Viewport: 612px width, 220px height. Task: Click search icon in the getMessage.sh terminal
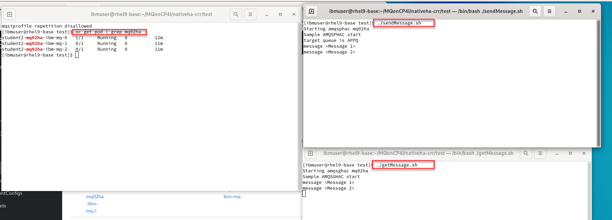tap(526, 153)
